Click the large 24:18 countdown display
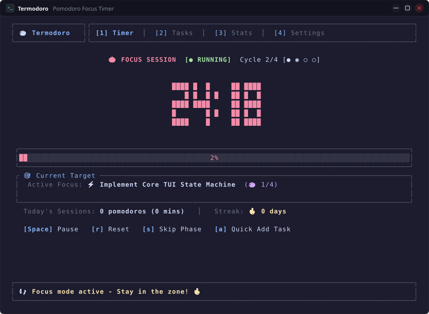 point(216,104)
